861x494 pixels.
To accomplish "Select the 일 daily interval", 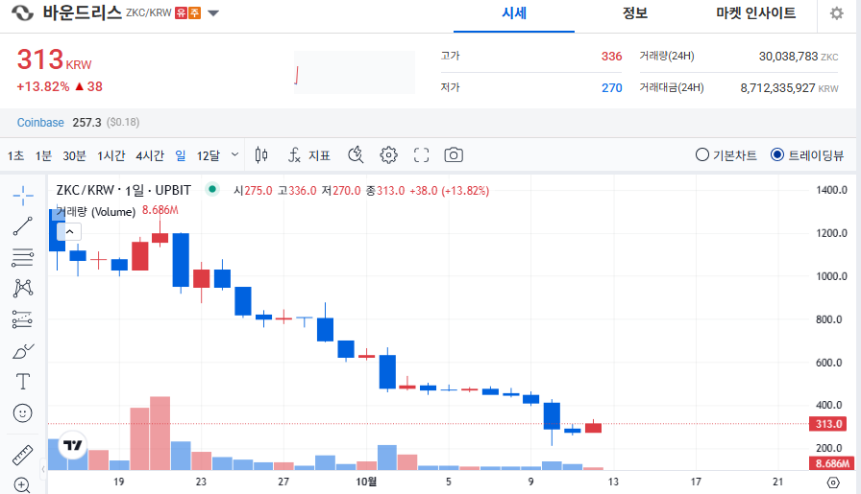I will (180, 155).
